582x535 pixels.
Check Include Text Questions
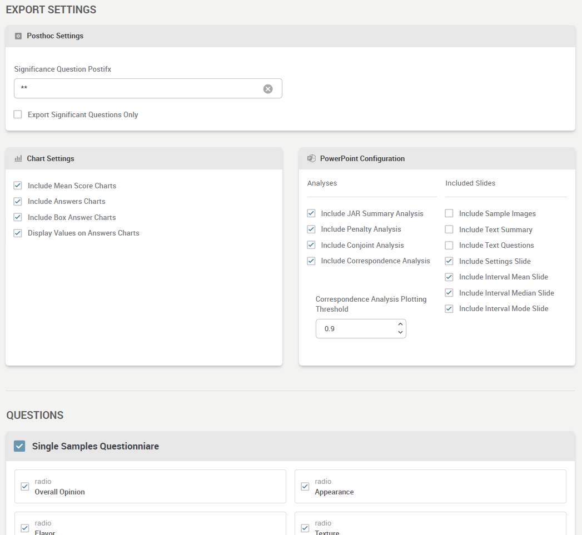tap(449, 245)
